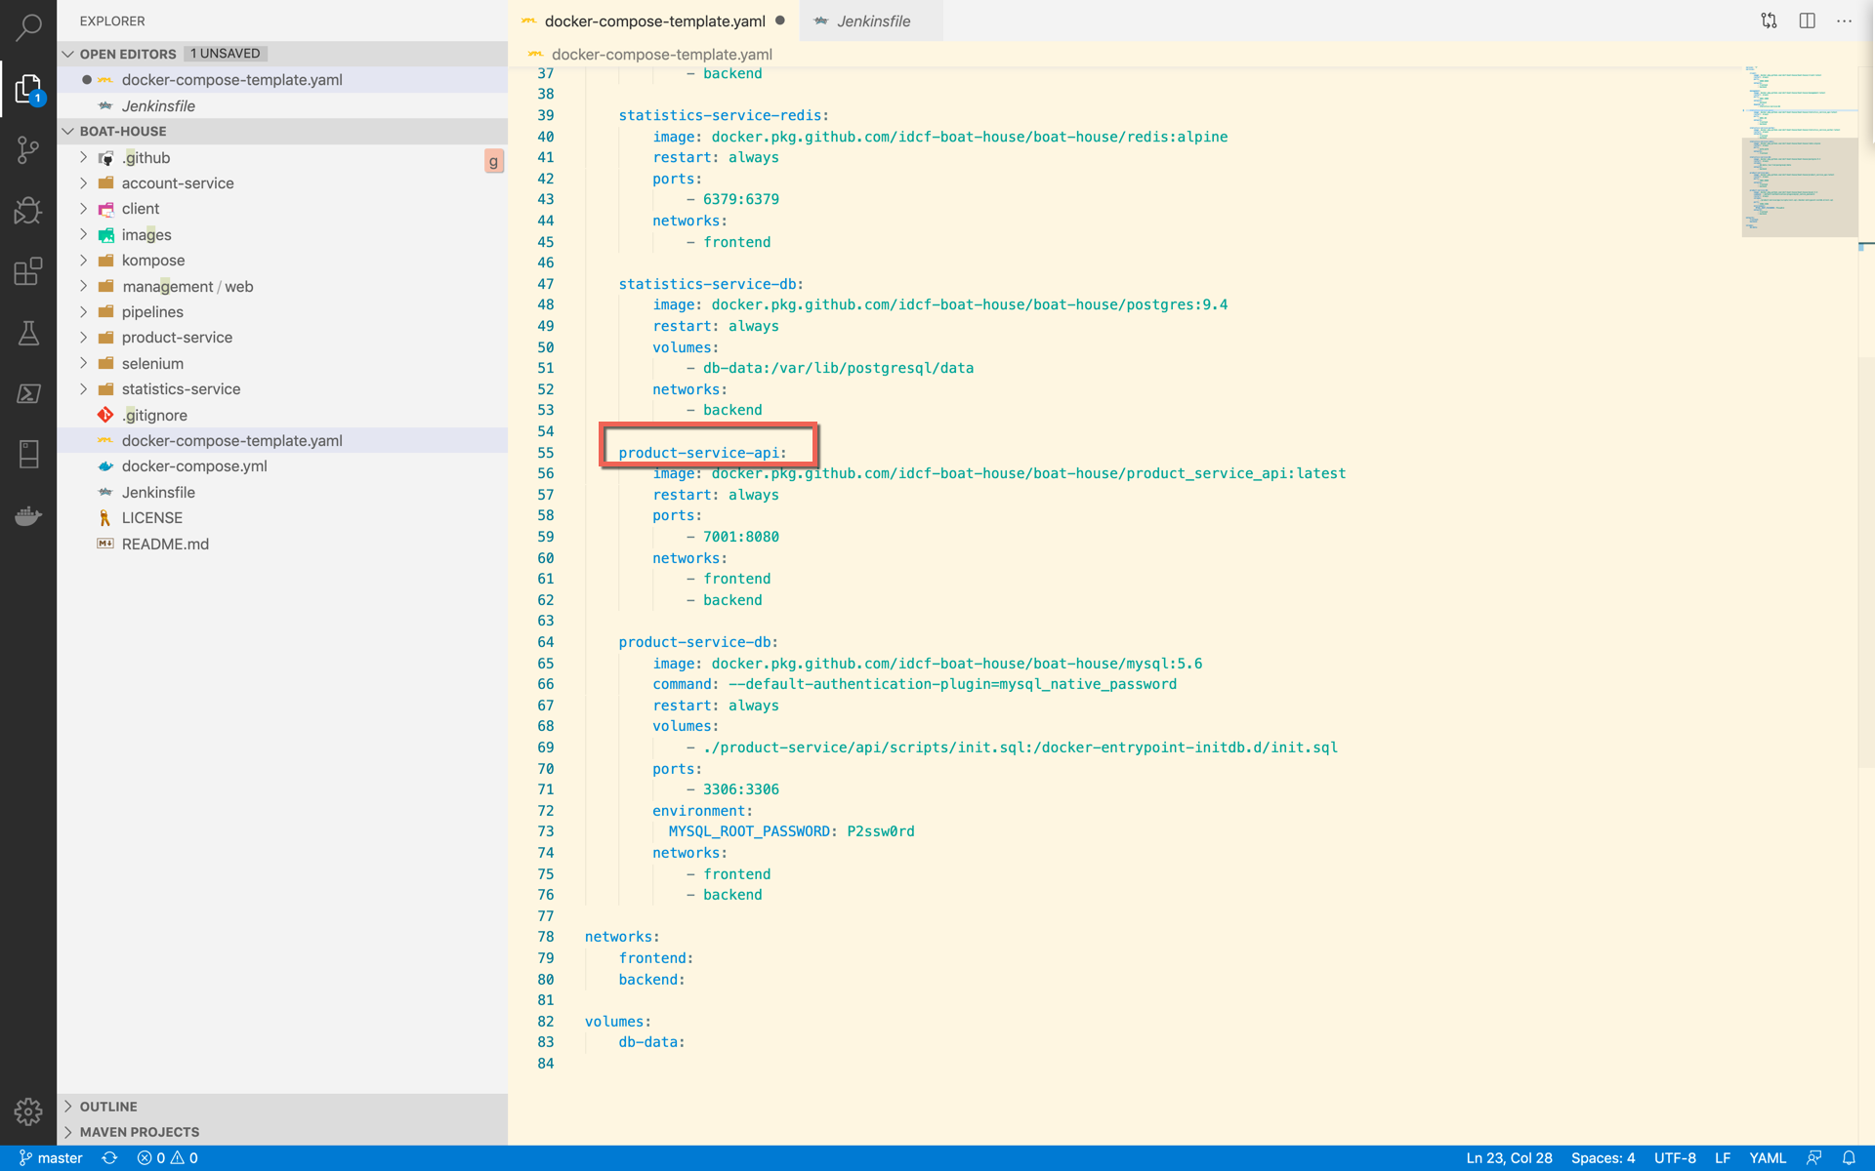Click the unsaved dot on docker-compose-template tab
Viewport: 1875px width, 1171px height.
pos(780,20)
